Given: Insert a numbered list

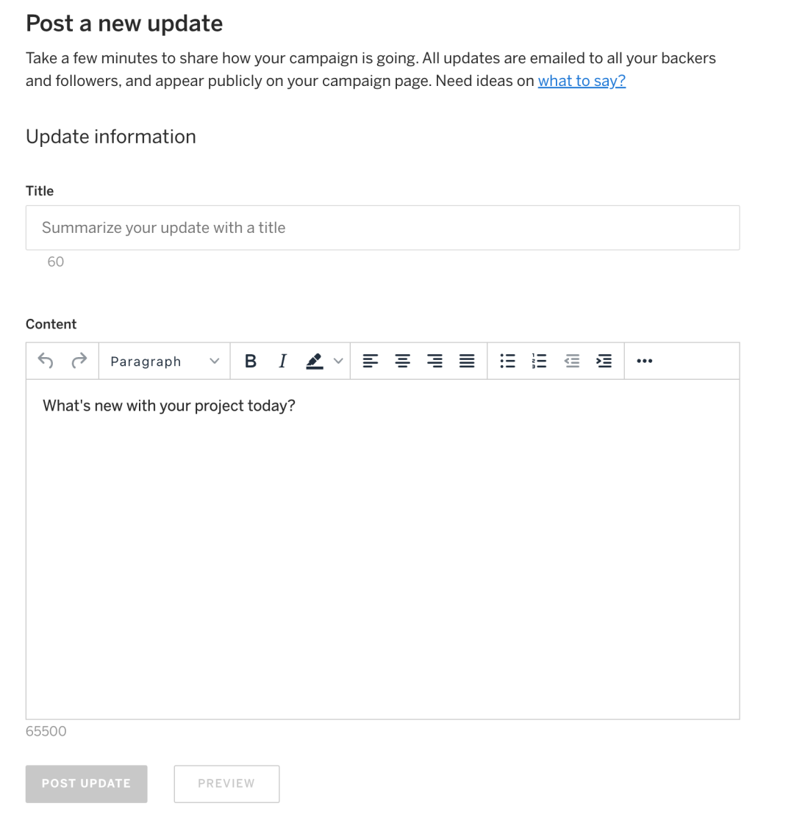Looking at the screenshot, I should pos(540,361).
